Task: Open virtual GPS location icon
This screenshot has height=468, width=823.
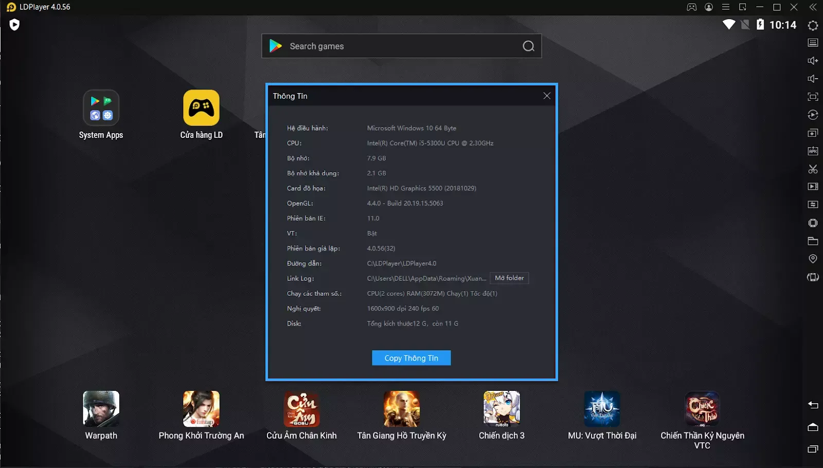Action: coord(813,259)
